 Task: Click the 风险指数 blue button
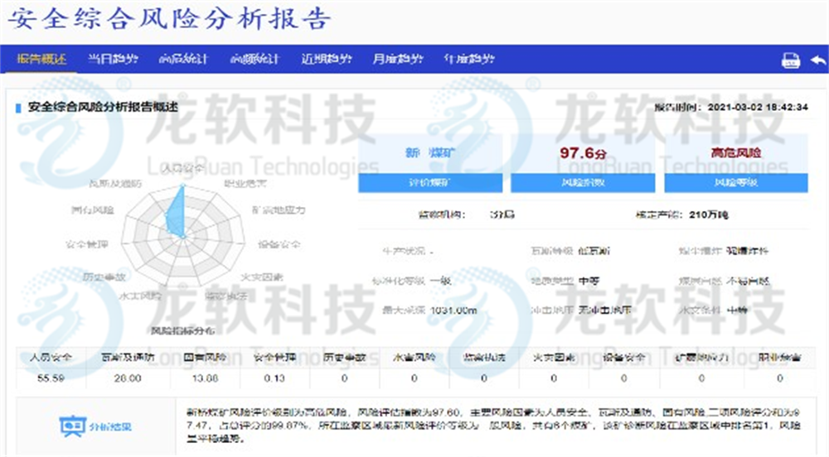tap(583, 183)
